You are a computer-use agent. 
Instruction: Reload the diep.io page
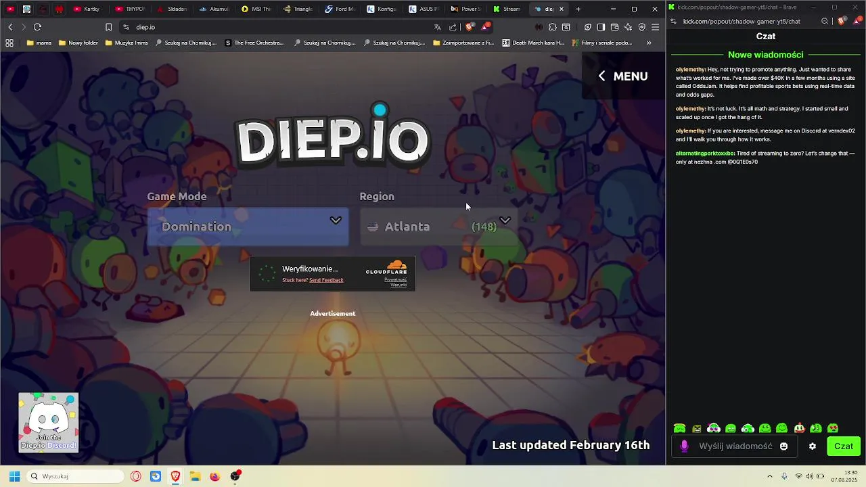tap(37, 27)
